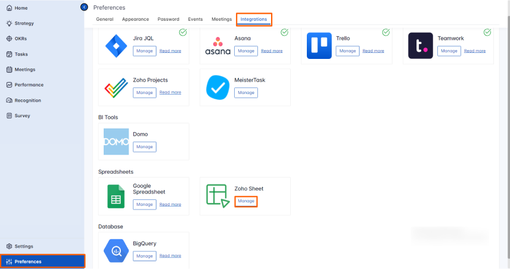This screenshot has height=269, width=510.
Task: Click the green checkmark on Trello card
Action: click(385, 32)
